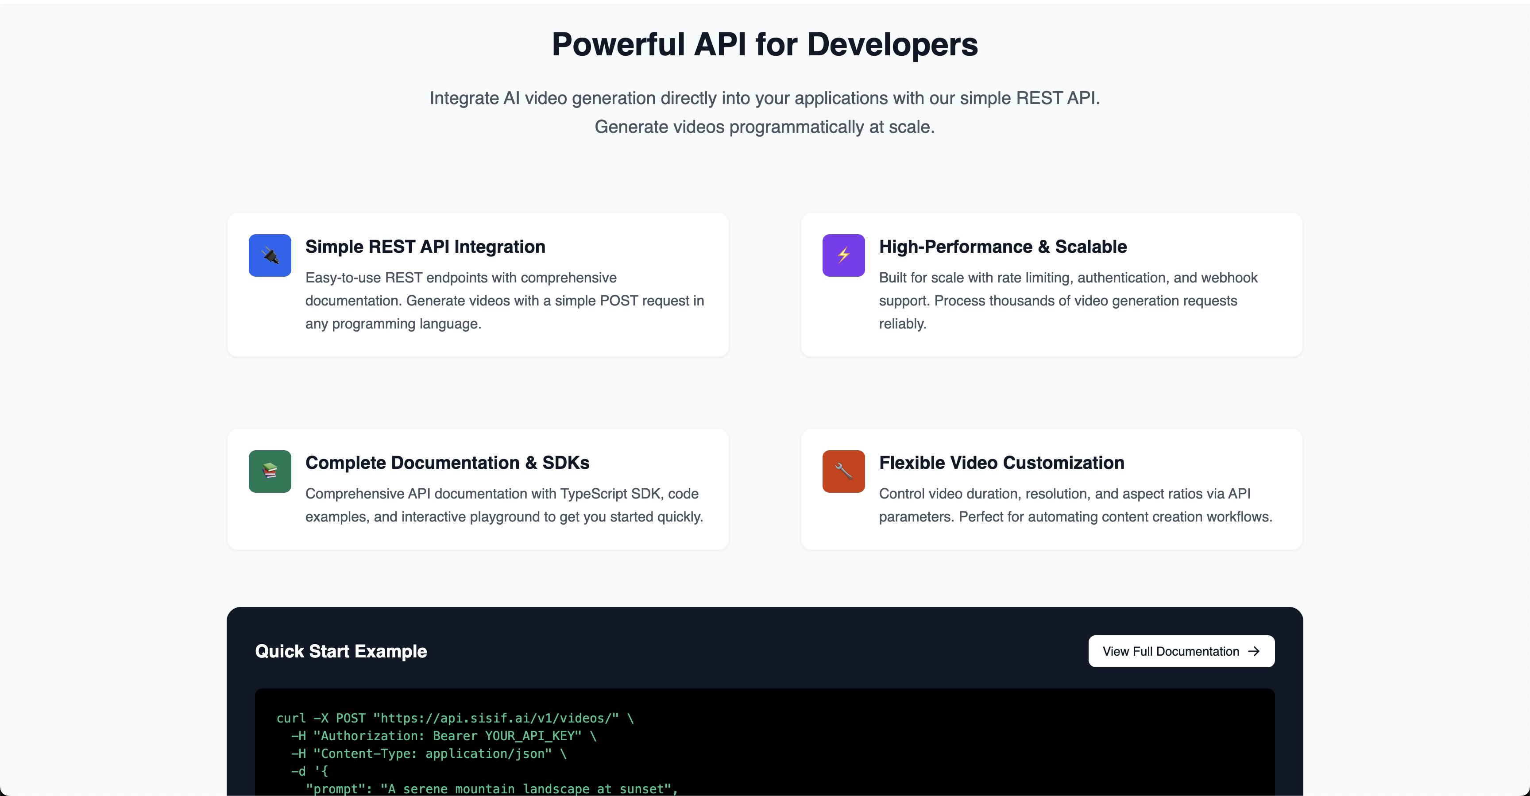Click the 'Comprehensive API documentation' description
The height and width of the screenshot is (796, 1530).
[x=504, y=505]
